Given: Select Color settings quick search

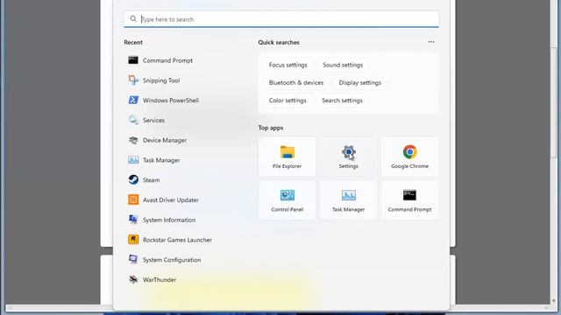Looking at the screenshot, I should pyautogui.click(x=288, y=101).
